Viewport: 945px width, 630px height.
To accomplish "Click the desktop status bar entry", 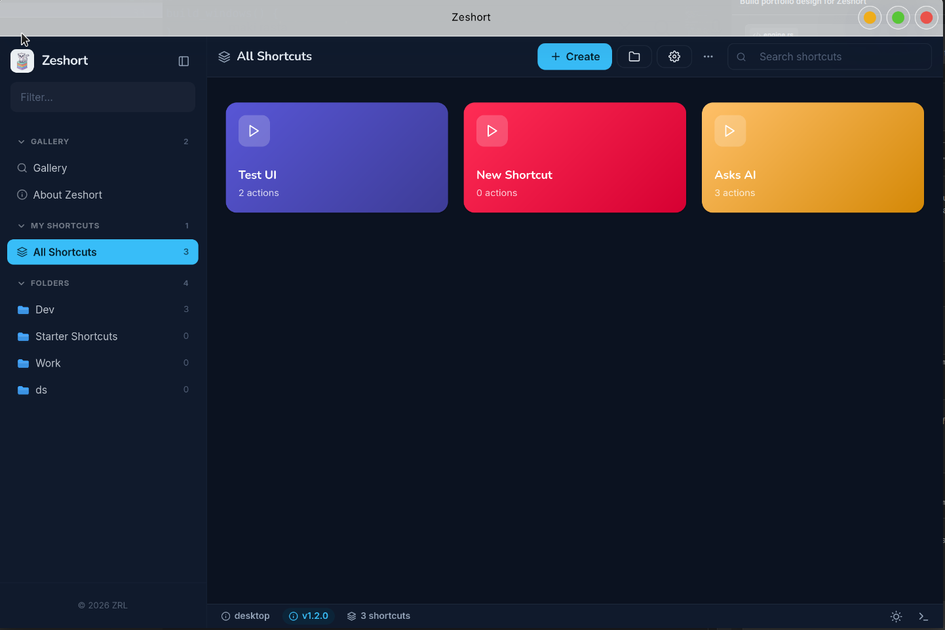I will 246,616.
